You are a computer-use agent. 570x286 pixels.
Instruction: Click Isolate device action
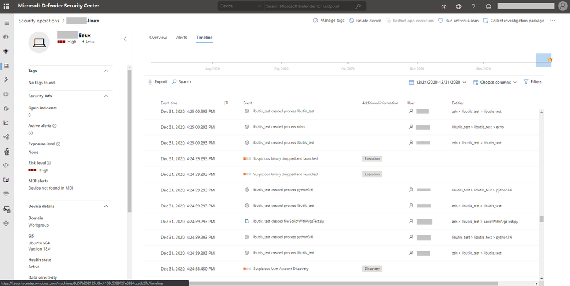coord(365,21)
